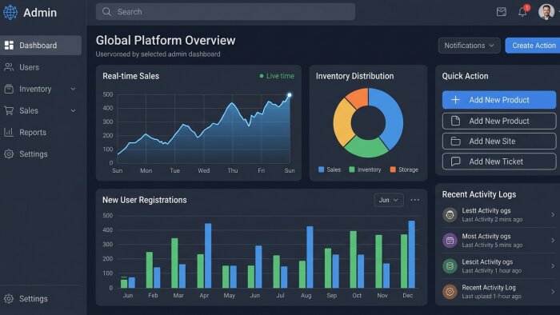The image size is (560, 315).
Task: Click the magnifier icon in Search bar
Action: pyautogui.click(x=106, y=12)
